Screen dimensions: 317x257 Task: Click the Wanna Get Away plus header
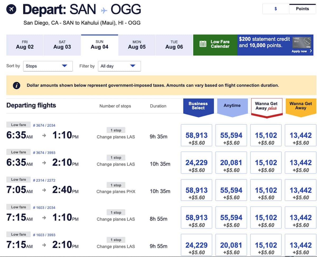click(x=267, y=108)
